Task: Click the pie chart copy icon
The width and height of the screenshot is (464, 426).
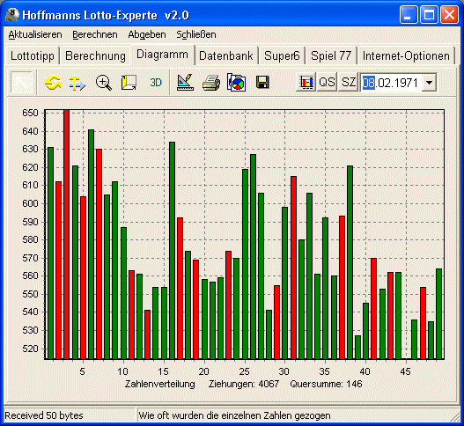Action: [x=237, y=82]
